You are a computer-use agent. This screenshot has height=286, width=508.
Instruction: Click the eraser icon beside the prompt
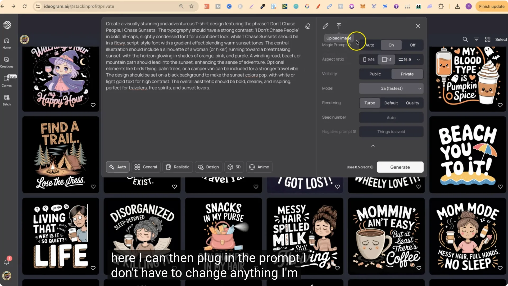[x=307, y=26]
